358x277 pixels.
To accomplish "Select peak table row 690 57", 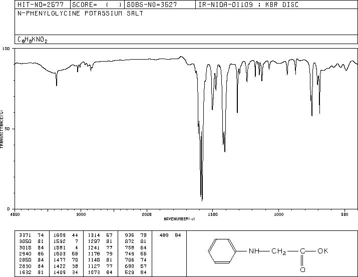I will click(x=136, y=266).
